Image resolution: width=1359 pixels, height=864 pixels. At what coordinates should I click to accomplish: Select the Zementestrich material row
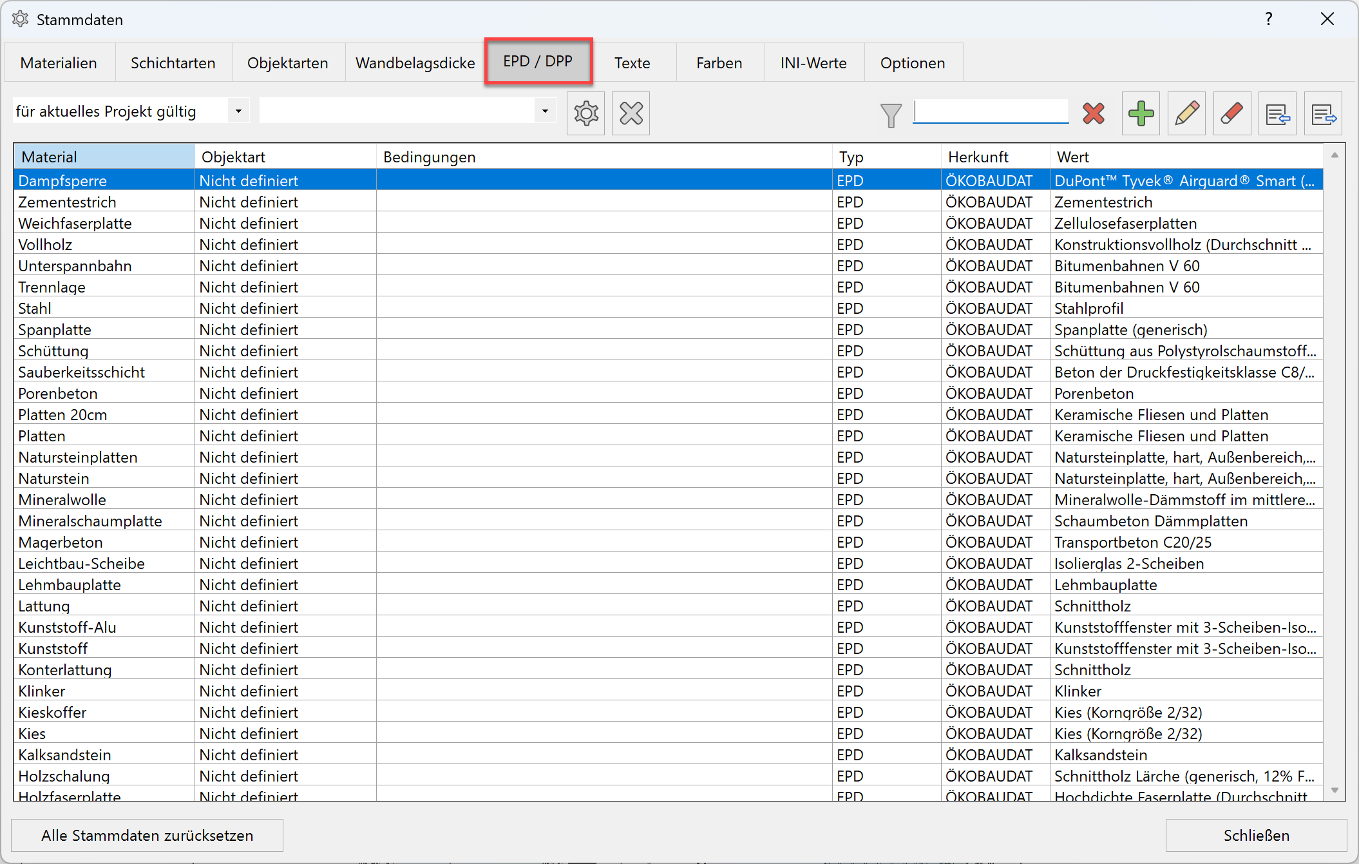tap(669, 202)
